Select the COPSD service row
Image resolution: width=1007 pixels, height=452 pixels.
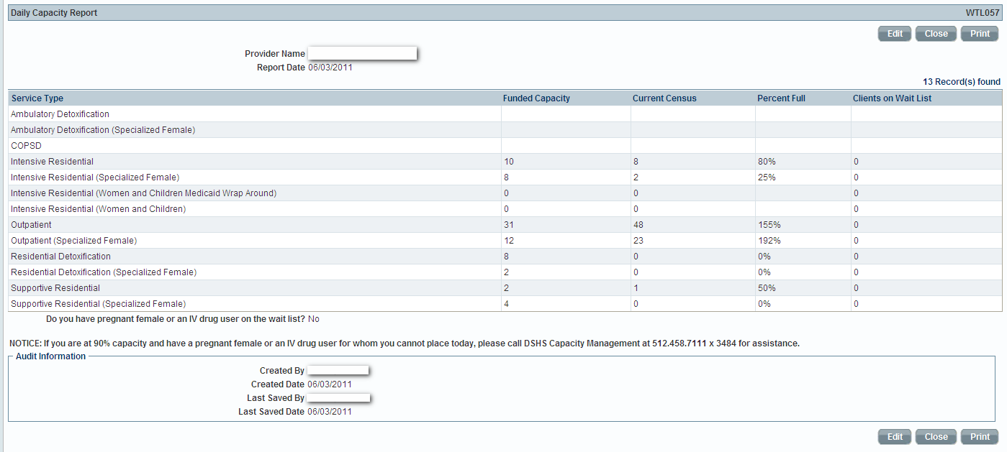pyautogui.click(x=26, y=146)
